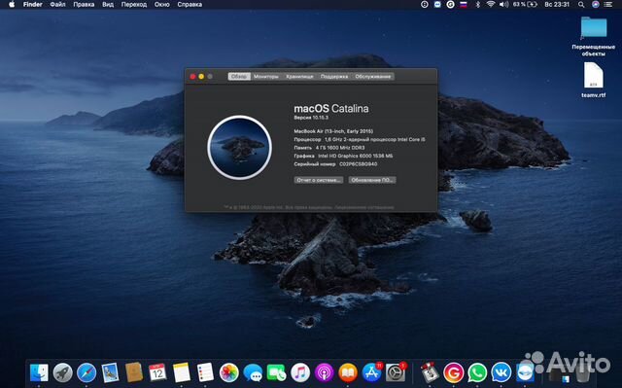Image resolution: width=622 pixels, height=388 pixels.
Task: Open battery status showing 63 %
Action: click(525, 4)
